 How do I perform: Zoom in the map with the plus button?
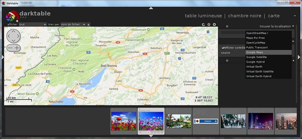(17, 48)
